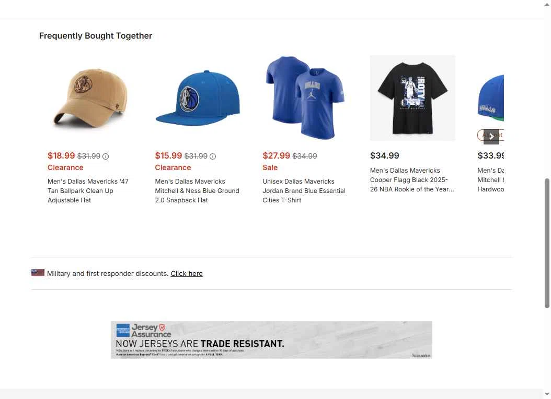Click the scrollbar up arrow
Viewport: 551px width, 399px height.
point(547,5)
